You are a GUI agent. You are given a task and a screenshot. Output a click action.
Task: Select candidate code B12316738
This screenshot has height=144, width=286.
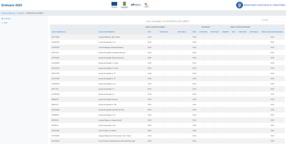56,68
